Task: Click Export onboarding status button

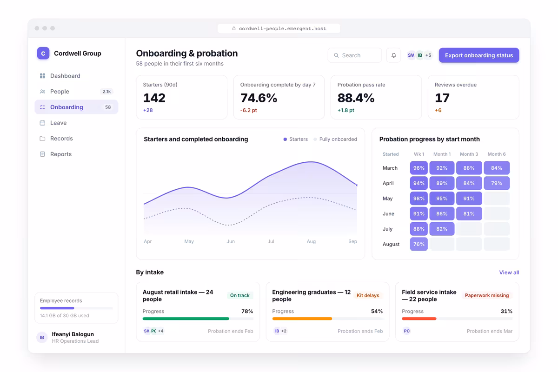Action: [479, 55]
